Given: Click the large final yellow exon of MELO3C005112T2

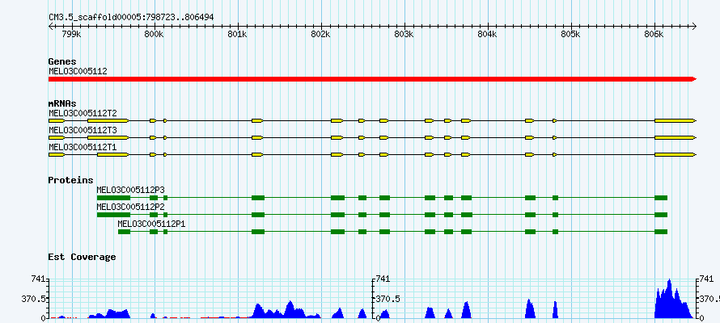Looking at the screenshot, I should (676, 120).
